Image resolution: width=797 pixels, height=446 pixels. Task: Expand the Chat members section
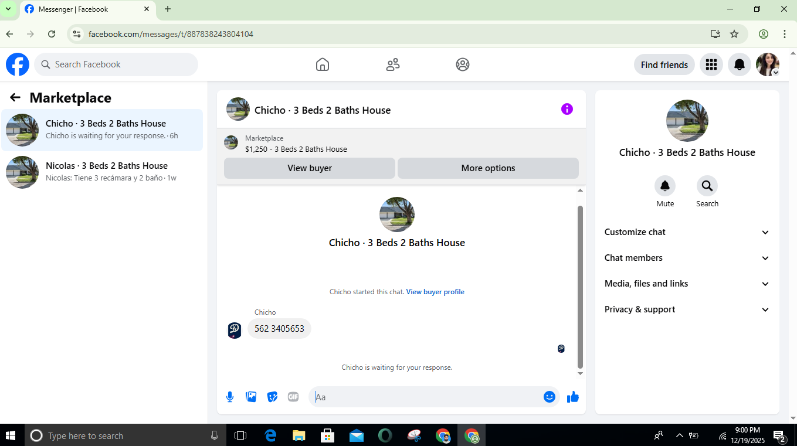click(x=687, y=258)
